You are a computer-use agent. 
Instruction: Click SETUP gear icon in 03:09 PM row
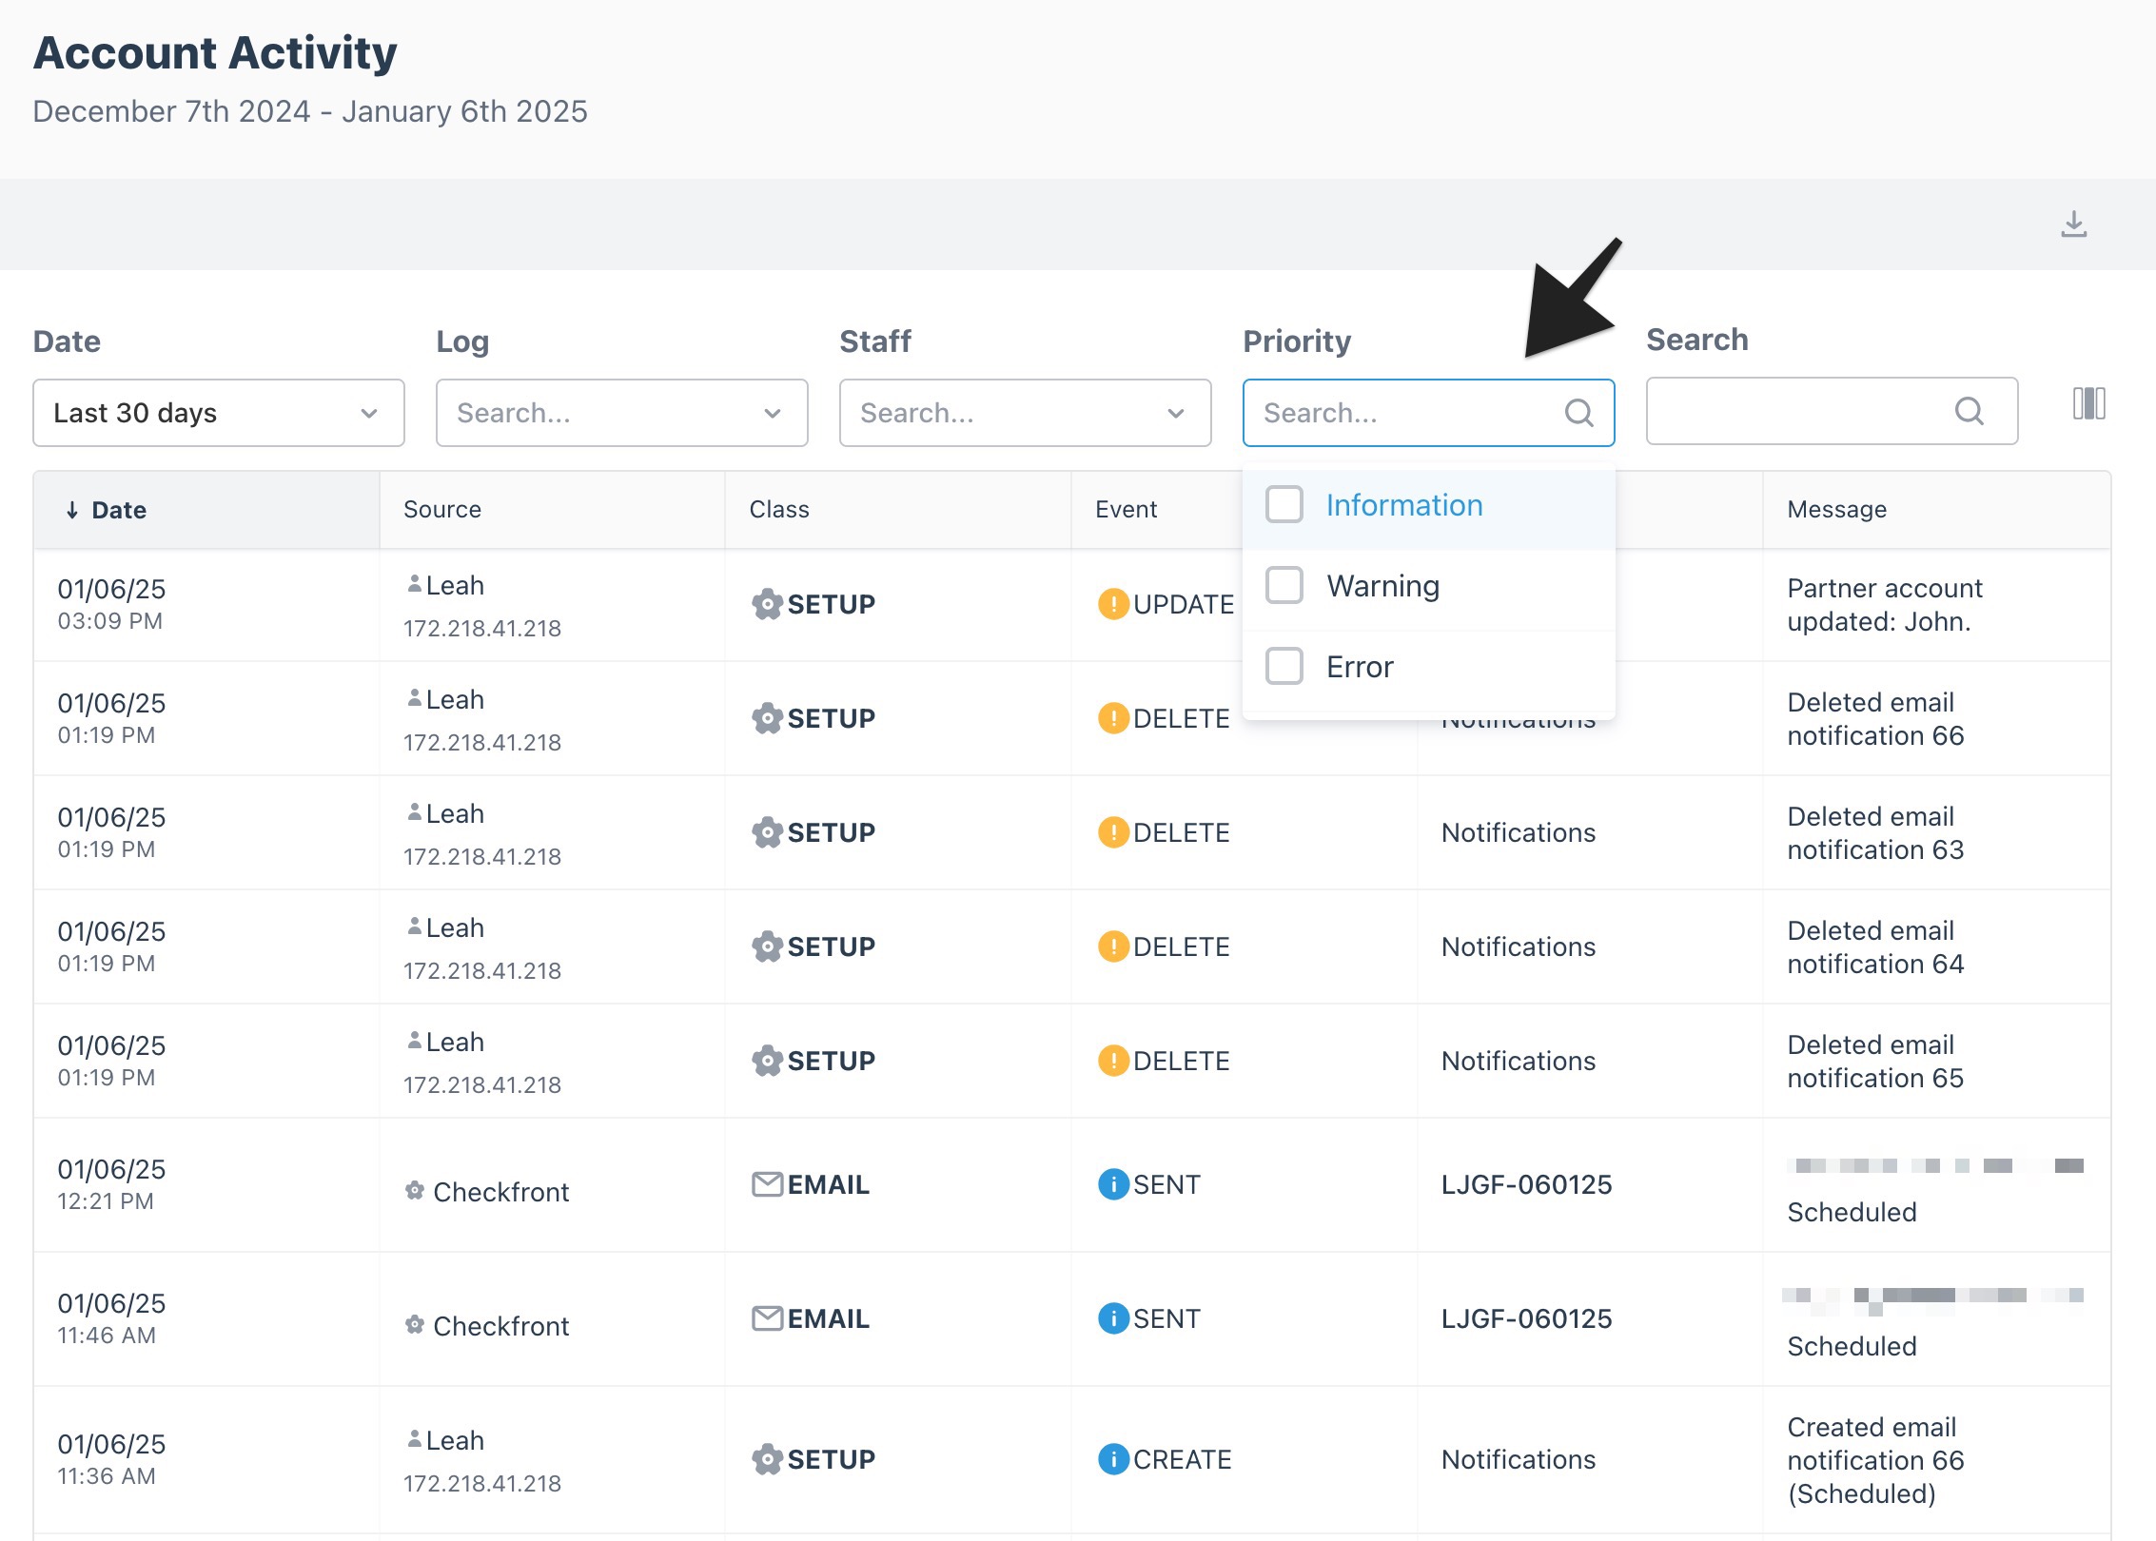pyautogui.click(x=767, y=604)
